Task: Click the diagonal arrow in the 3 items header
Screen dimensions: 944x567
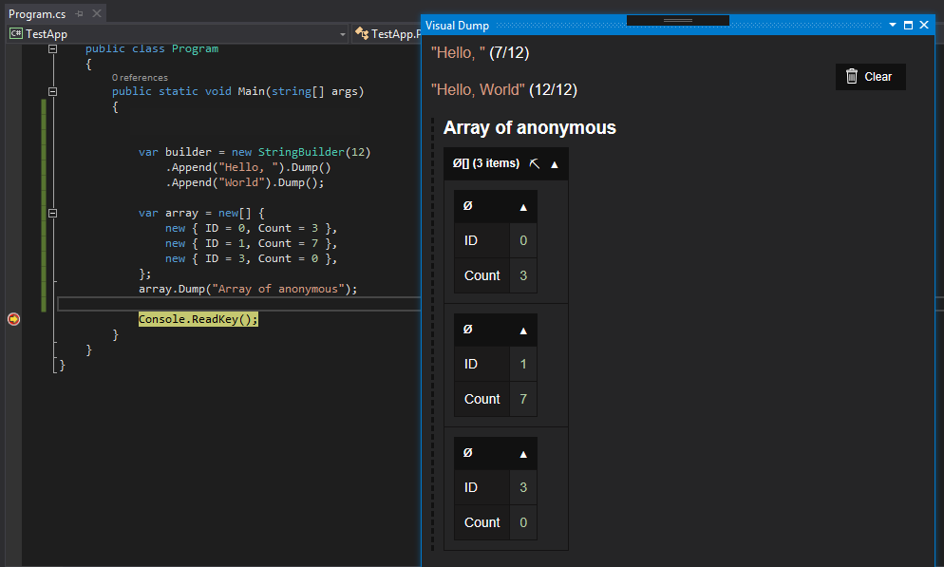Action: (534, 163)
